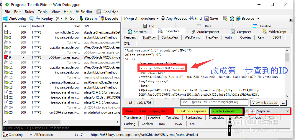The height and width of the screenshot is (140, 295).
Task: Toggle Stream mode in toolbar
Action: (88, 19)
